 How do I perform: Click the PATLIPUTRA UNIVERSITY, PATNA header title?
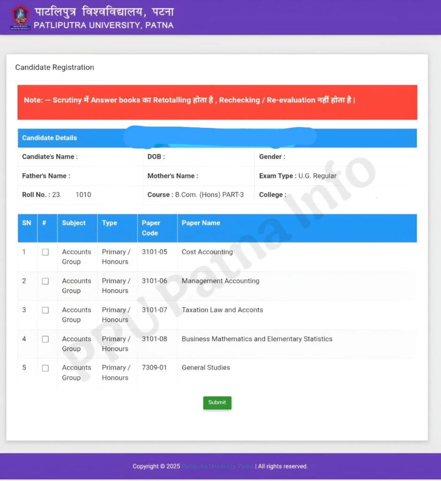pos(104,25)
